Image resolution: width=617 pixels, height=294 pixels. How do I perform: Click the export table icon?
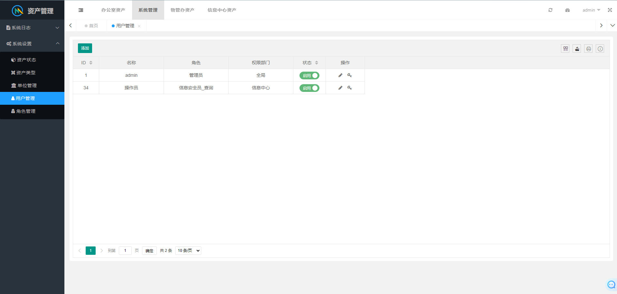[x=577, y=49]
